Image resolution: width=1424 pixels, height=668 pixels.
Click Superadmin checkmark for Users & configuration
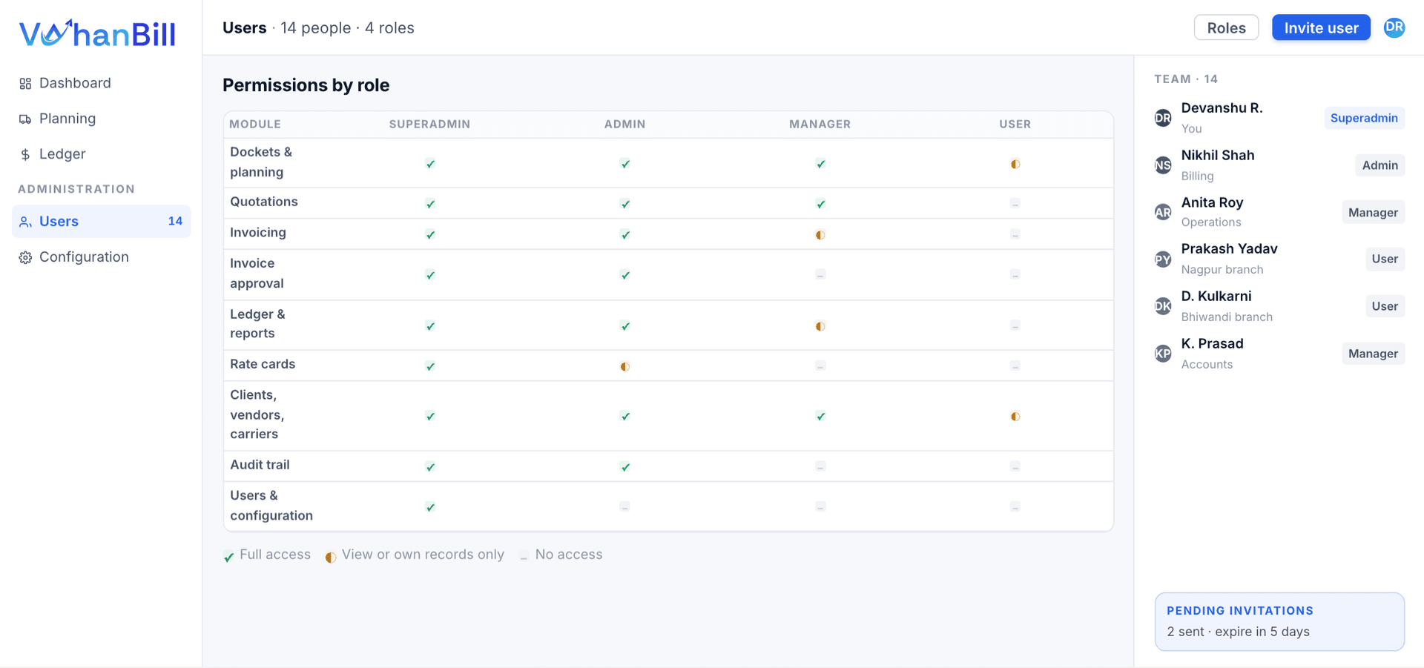(430, 507)
